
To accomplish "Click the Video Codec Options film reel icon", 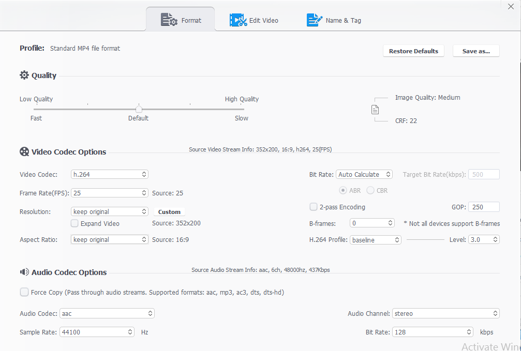I will point(24,152).
